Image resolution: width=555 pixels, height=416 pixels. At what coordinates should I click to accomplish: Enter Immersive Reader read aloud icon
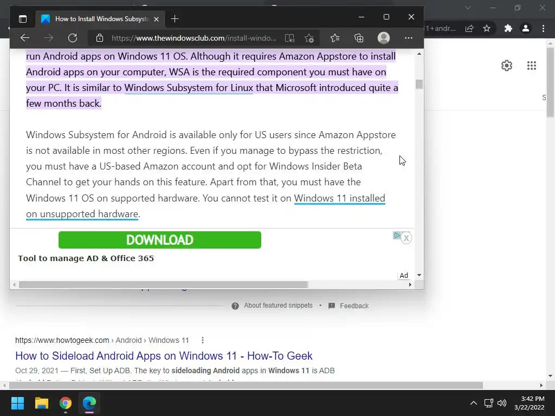coord(289,38)
